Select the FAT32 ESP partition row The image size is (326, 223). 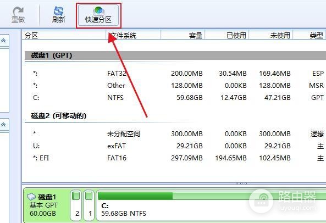click(x=175, y=73)
